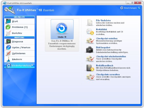This screenshot has width=144, height=108.
Task: Open the Berichte section
Action: 19,33
